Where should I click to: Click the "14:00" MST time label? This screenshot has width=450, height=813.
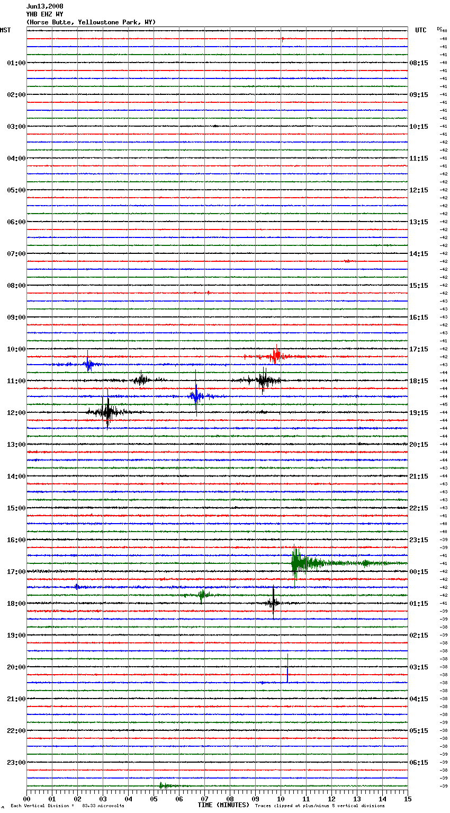point(16,476)
